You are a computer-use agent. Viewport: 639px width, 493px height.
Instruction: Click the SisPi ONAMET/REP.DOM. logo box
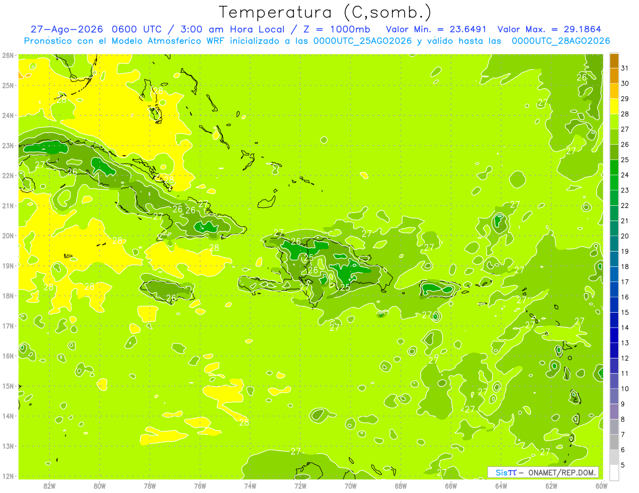[543, 472]
